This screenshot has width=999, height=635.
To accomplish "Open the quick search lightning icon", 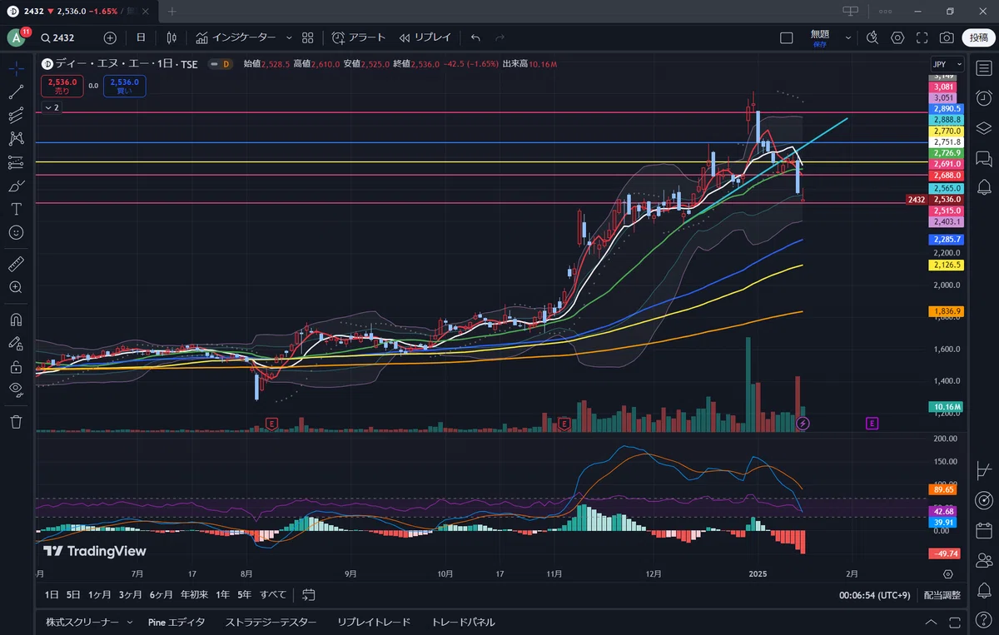I will [x=872, y=37].
